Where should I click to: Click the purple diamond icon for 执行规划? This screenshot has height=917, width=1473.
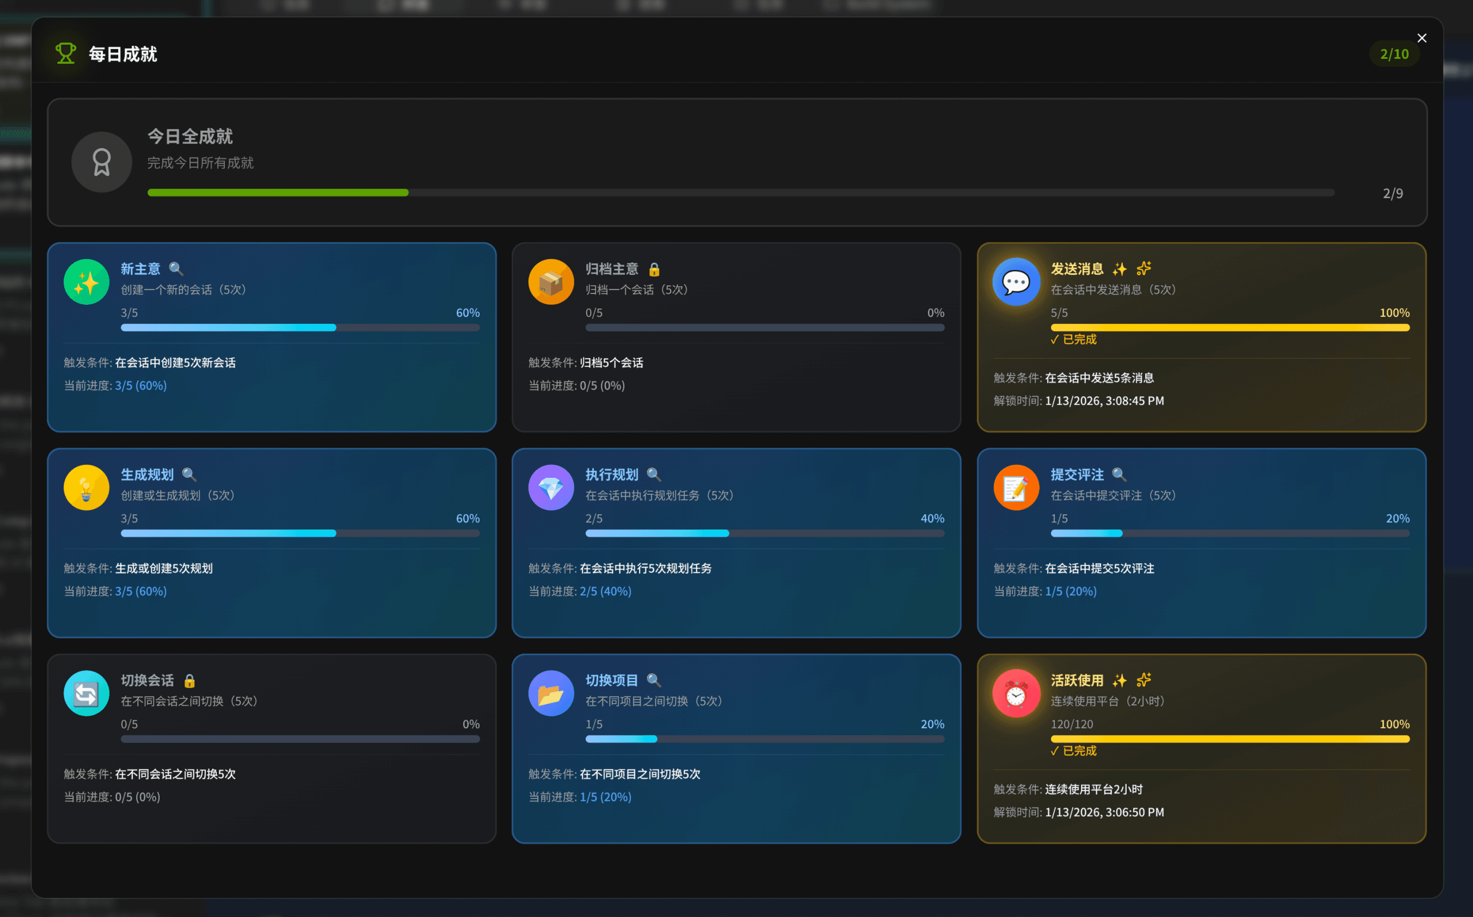[x=551, y=488]
